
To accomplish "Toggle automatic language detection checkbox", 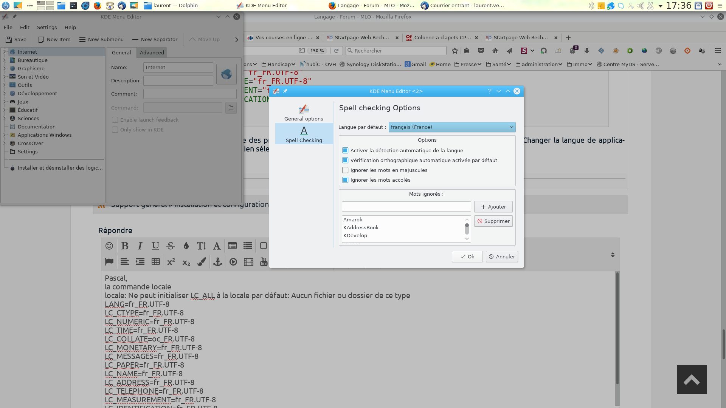I will (345, 150).
